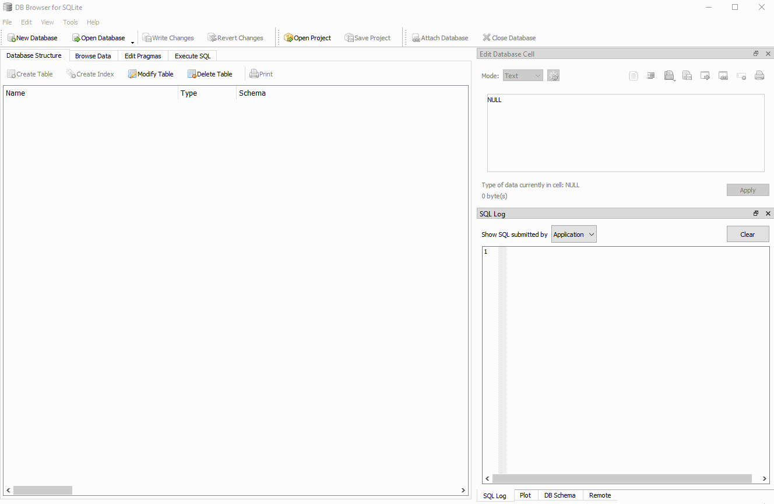The width and height of the screenshot is (774, 504).
Task: Click right arrow of structure pane scrollbar
Action: point(463,491)
